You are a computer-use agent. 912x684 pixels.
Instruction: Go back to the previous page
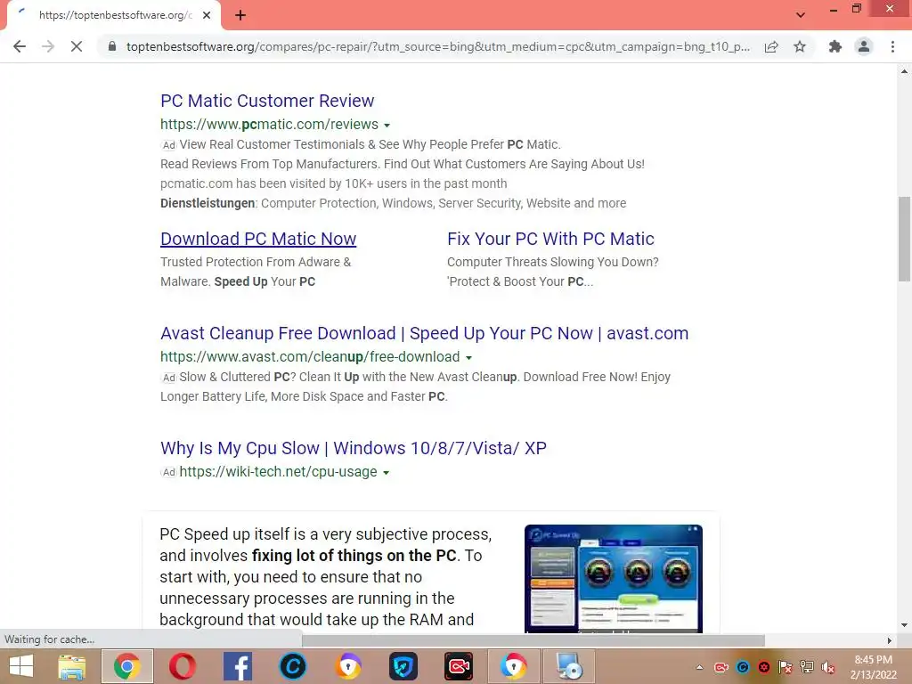pos(20,46)
